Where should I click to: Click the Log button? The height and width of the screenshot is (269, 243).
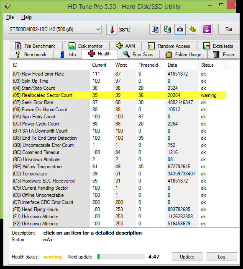coord(222,257)
